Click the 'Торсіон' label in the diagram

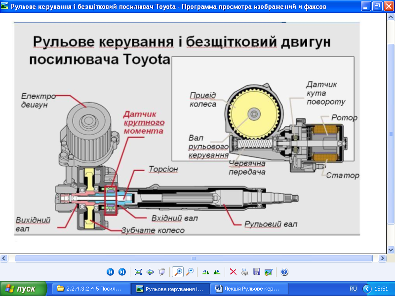point(163,169)
